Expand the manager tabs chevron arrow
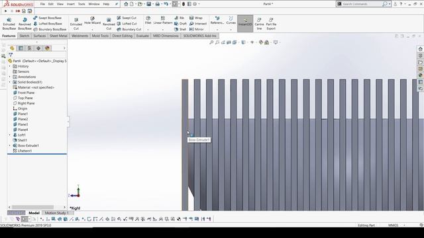 click(x=64, y=48)
